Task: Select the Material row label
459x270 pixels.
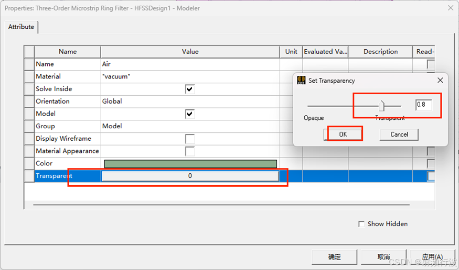Action: click(68, 76)
